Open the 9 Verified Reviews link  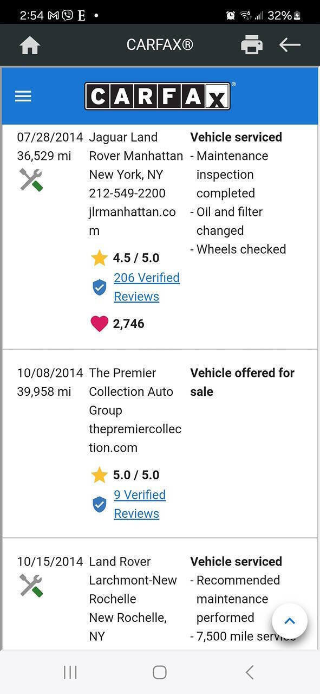(x=140, y=504)
